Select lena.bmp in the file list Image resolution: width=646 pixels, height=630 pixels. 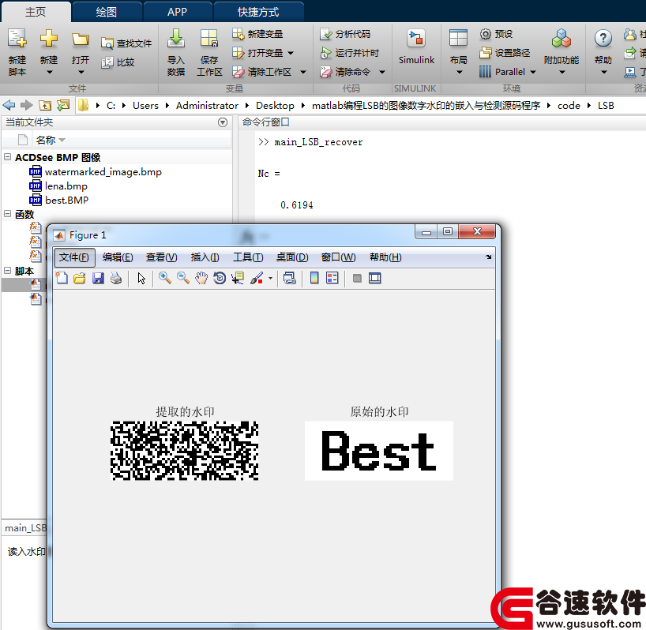pos(66,186)
